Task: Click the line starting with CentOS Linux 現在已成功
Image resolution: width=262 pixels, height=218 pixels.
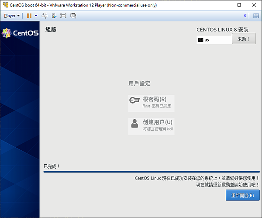Action: pos(197,178)
